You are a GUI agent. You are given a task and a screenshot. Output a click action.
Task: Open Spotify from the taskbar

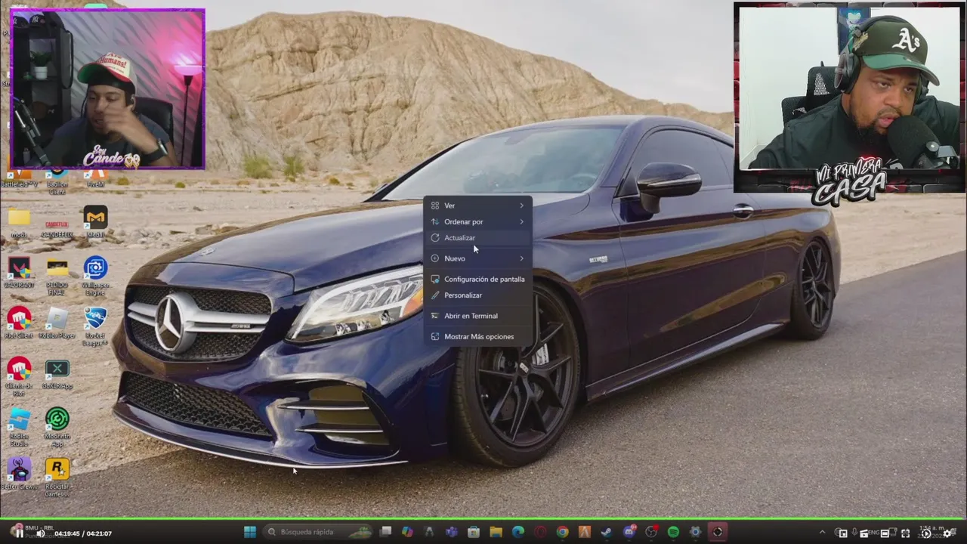(x=673, y=532)
